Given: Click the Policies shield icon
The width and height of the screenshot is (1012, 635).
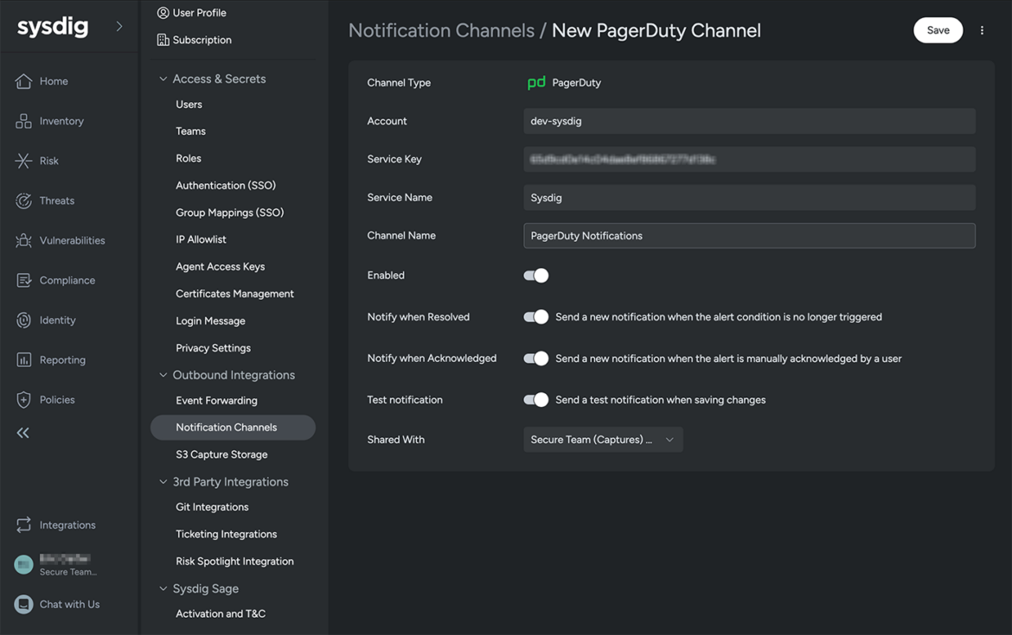Looking at the screenshot, I should click(x=24, y=400).
